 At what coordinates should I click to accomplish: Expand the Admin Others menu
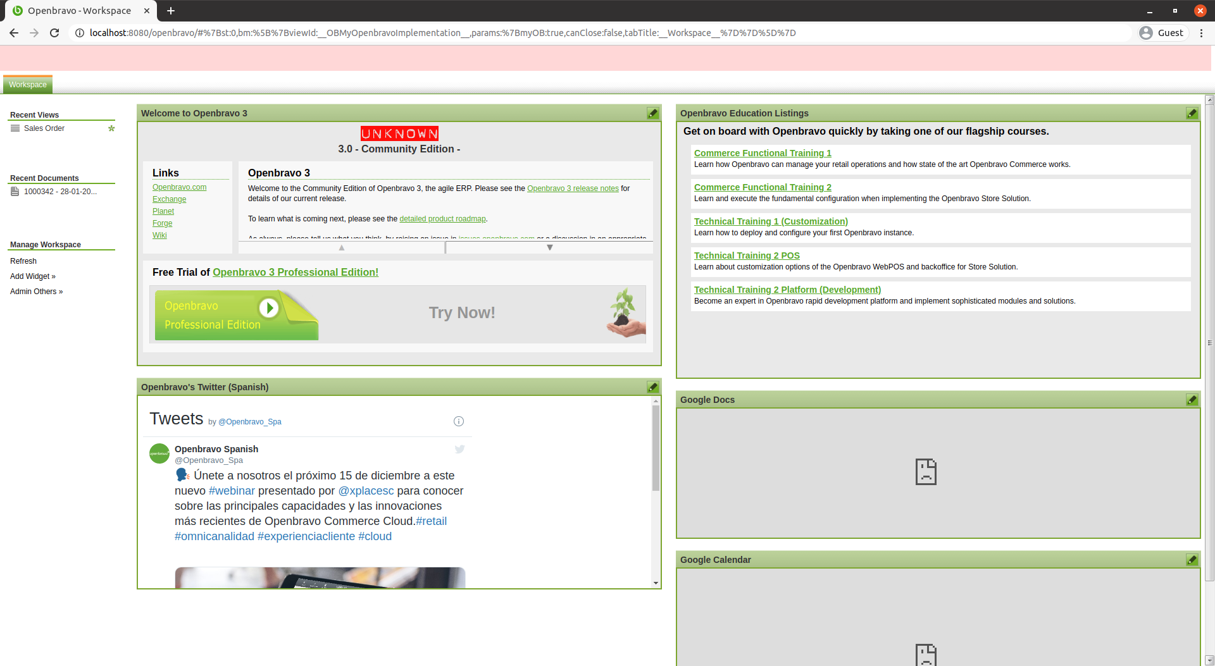coord(37,292)
